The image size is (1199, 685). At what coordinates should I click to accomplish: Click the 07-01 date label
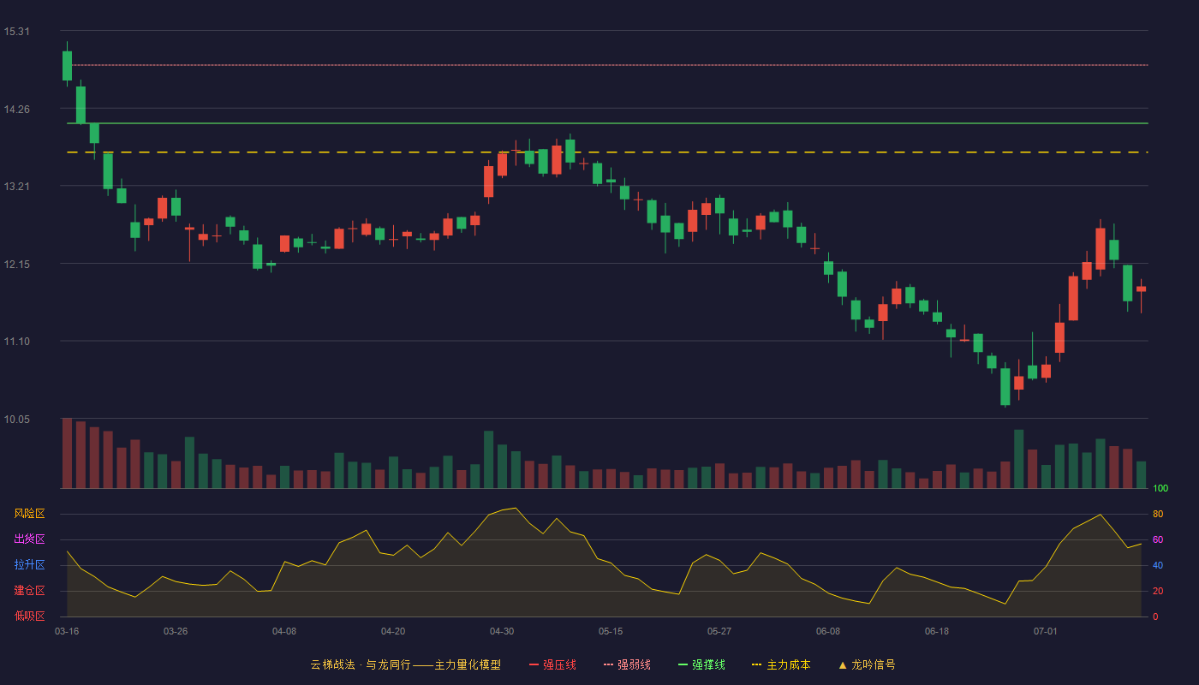(x=1046, y=631)
